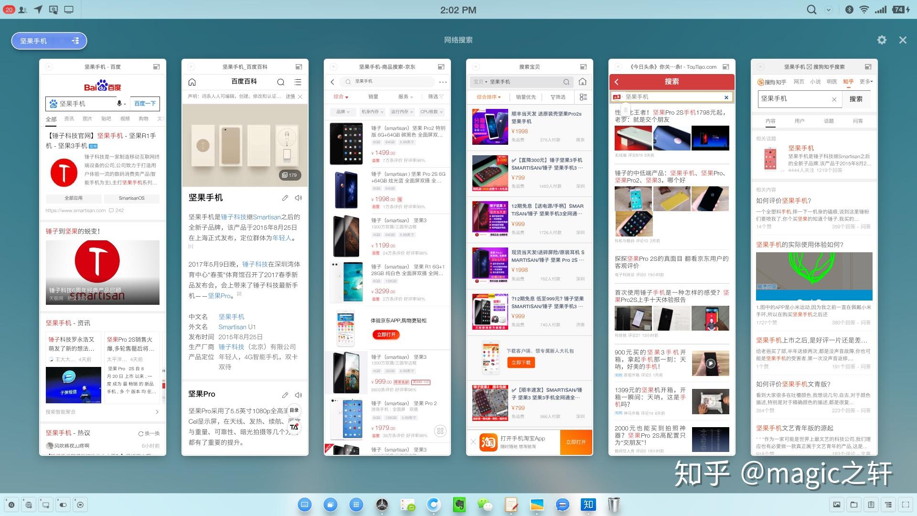Open Evernote from the dock

[x=459, y=505]
